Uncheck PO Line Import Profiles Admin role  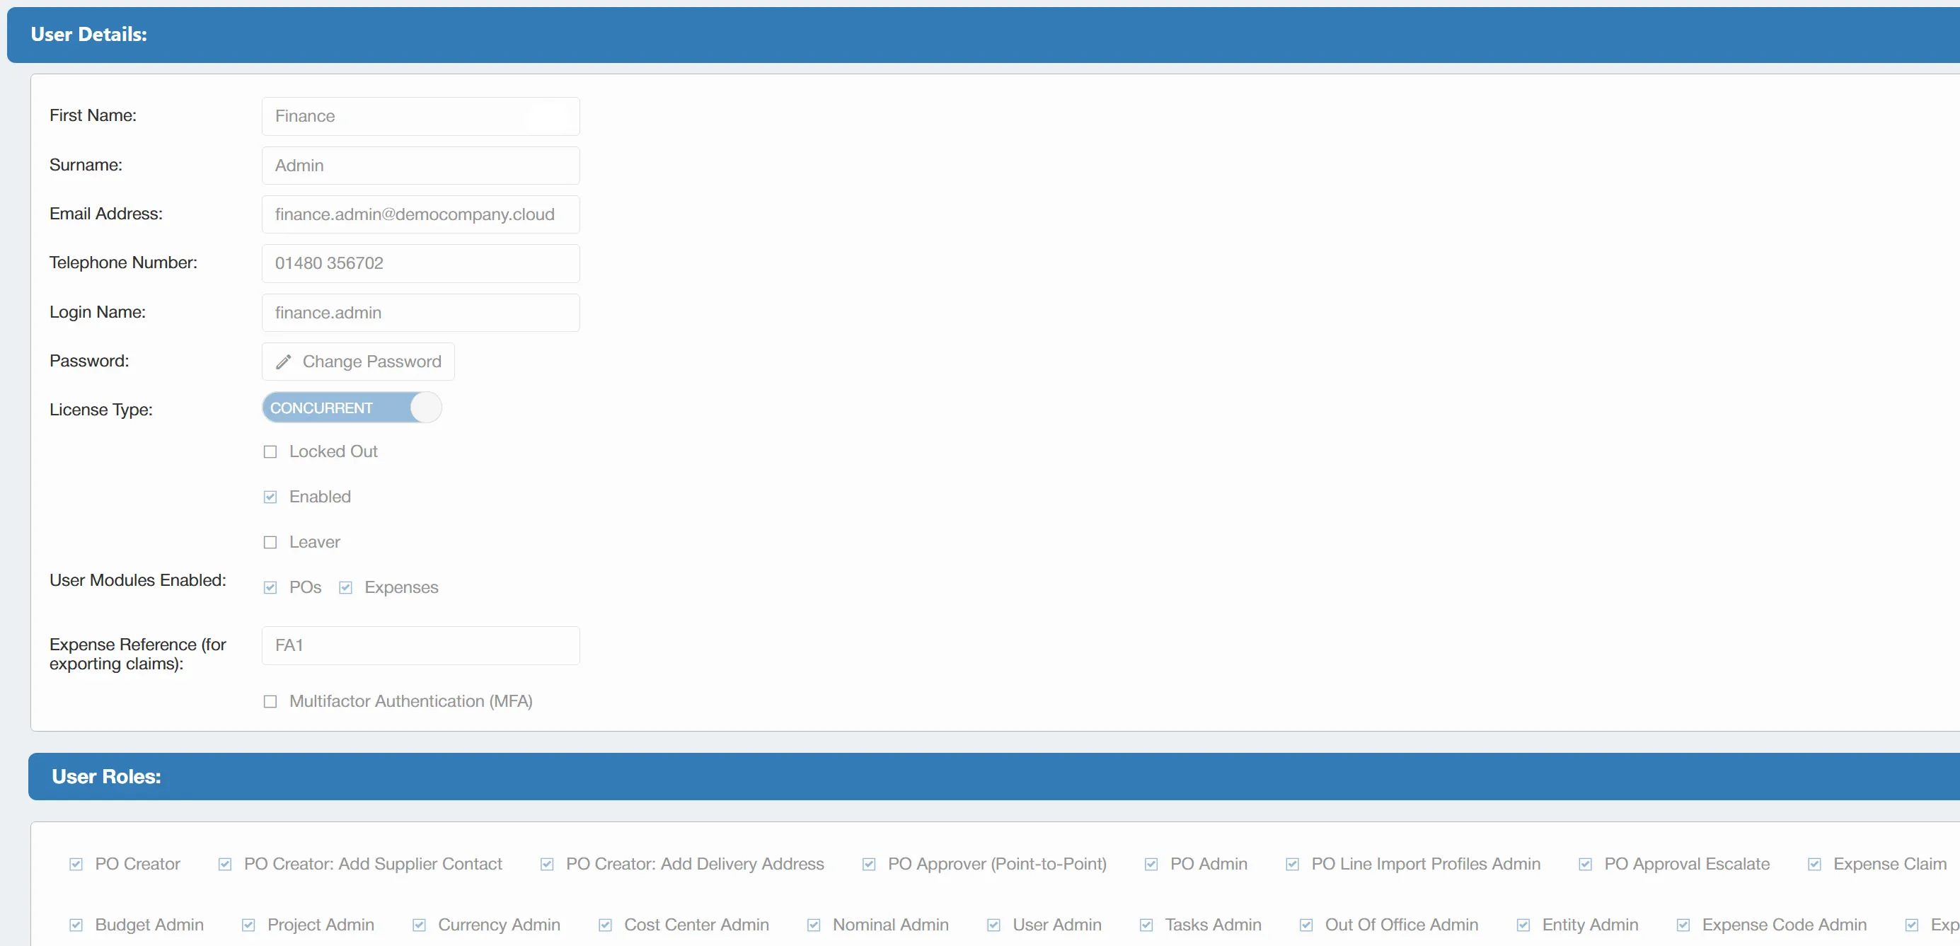click(x=1293, y=864)
